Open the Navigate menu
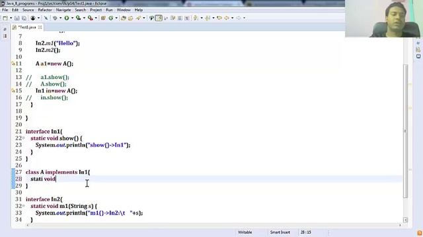Screen dimensions: 423x237 [63, 10]
